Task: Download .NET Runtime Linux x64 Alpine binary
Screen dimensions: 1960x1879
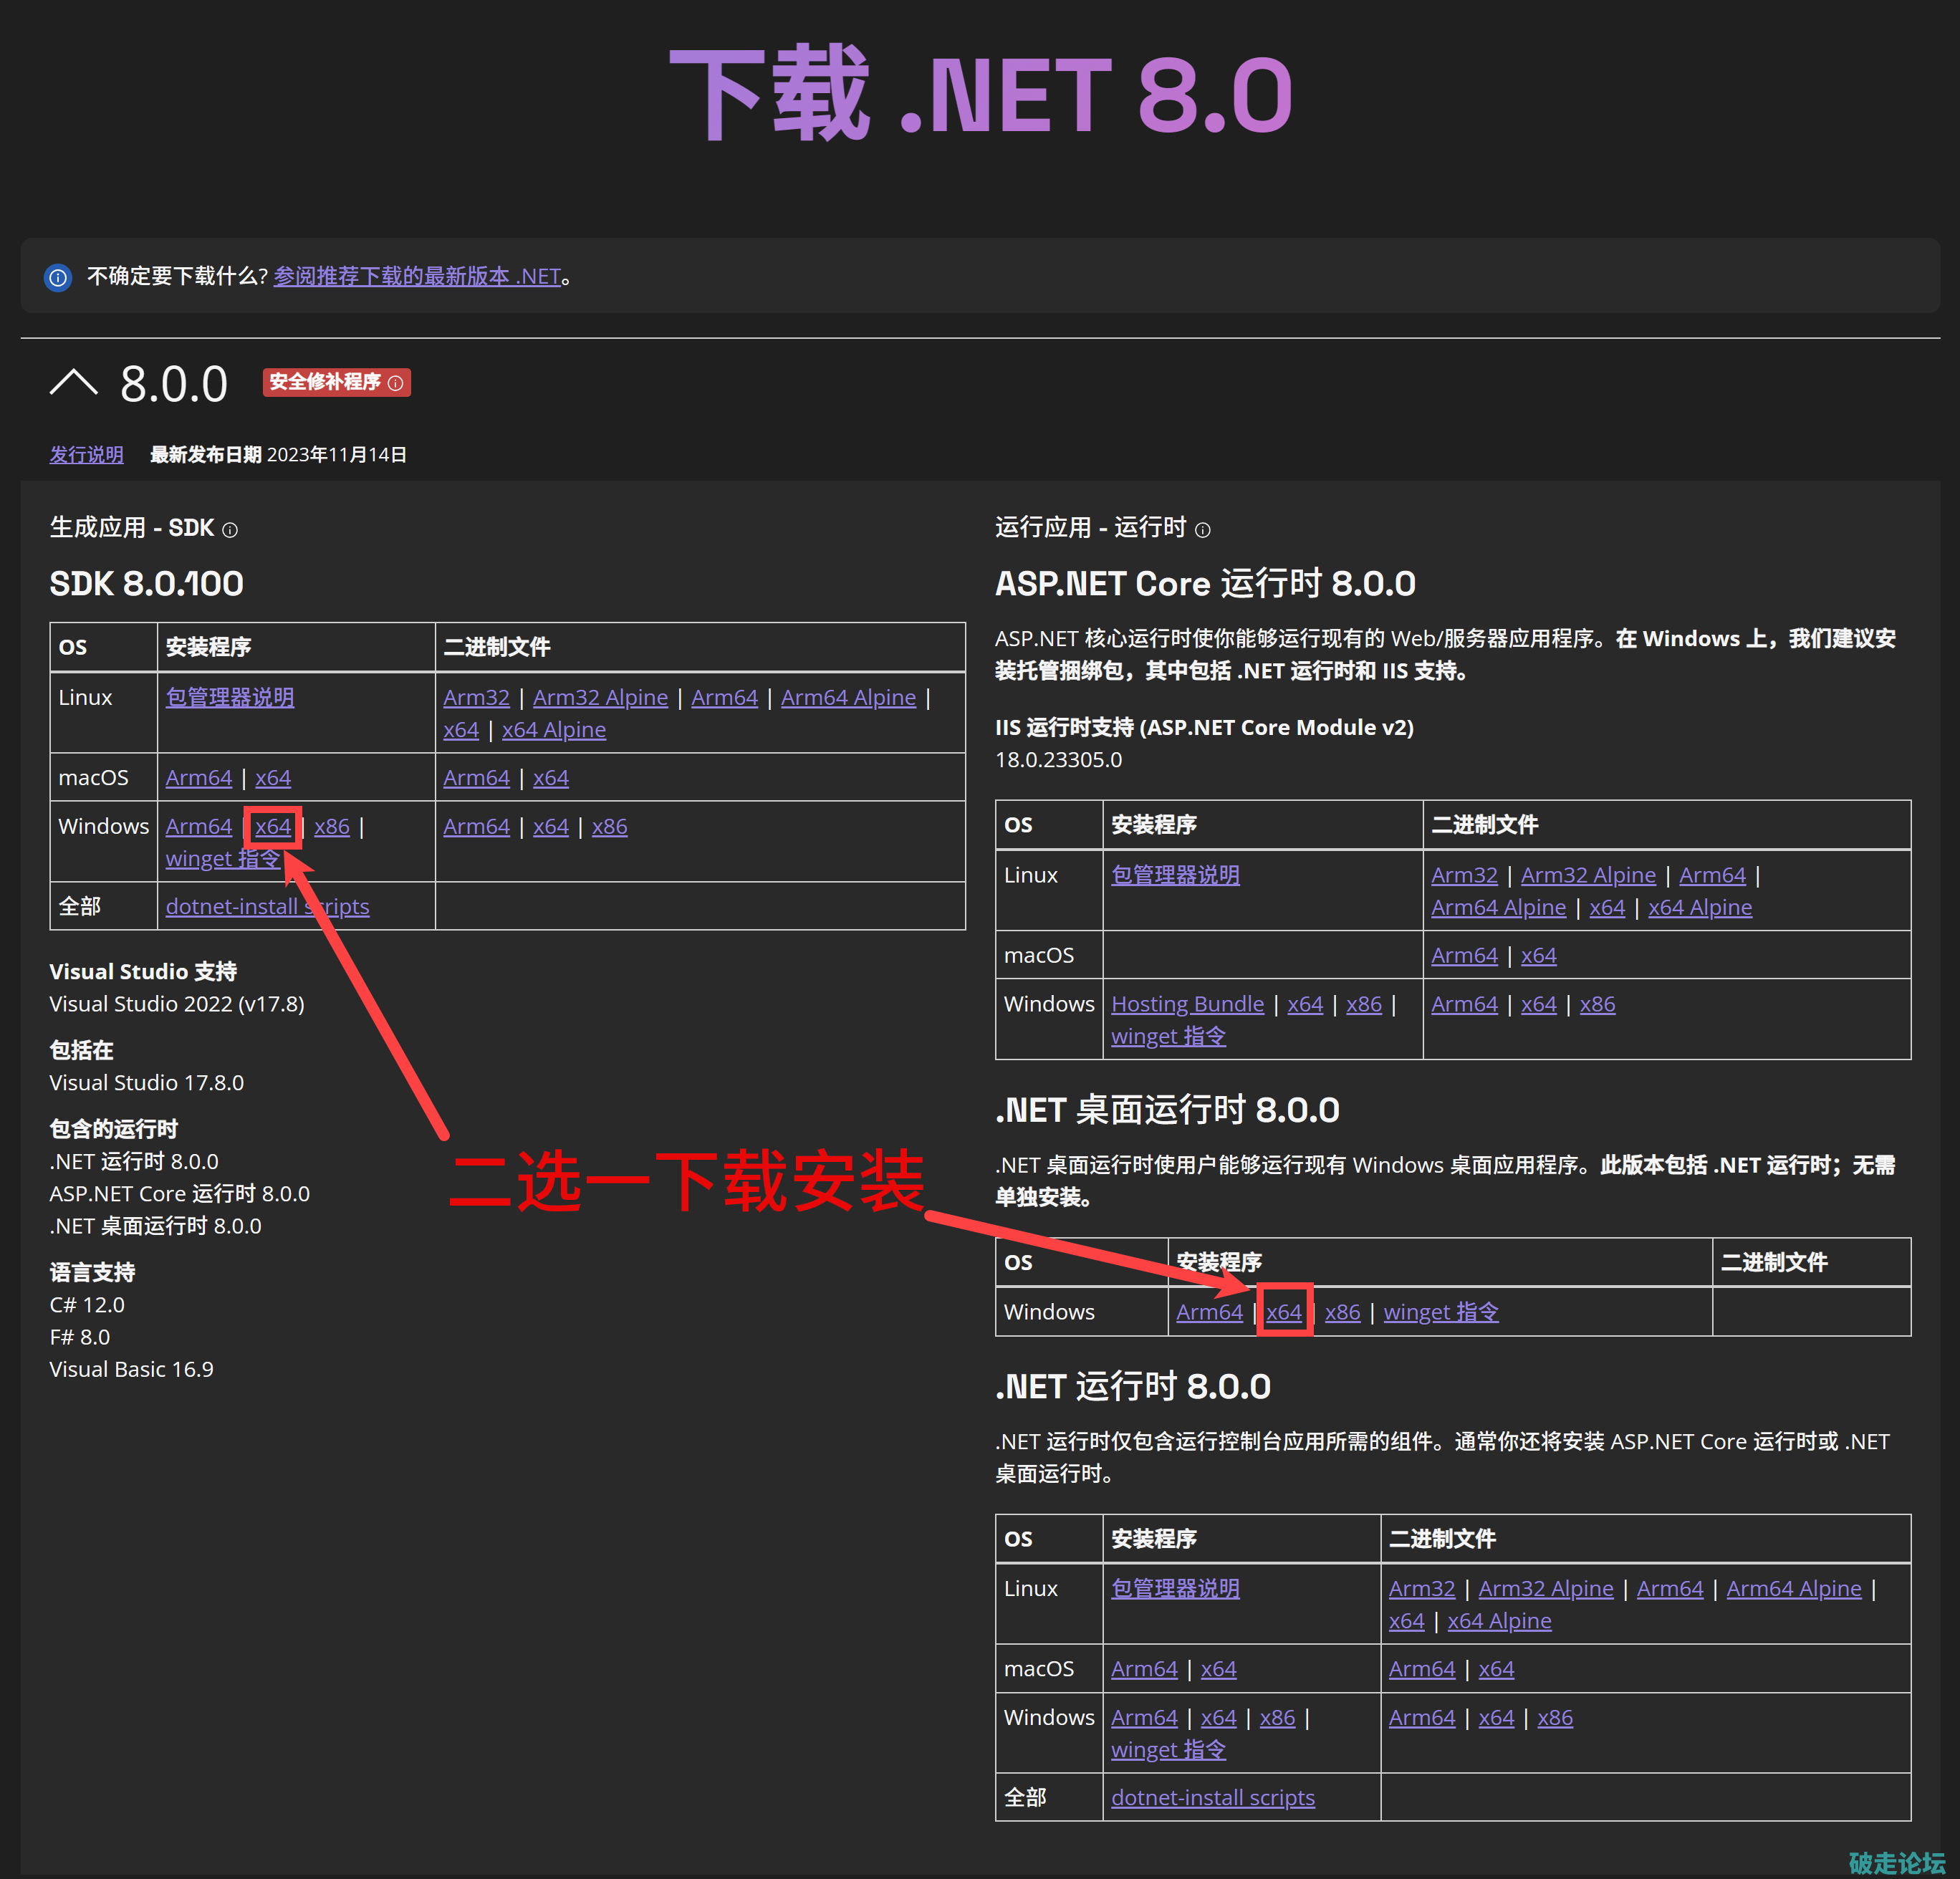Action: (x=1500, y=1621)
